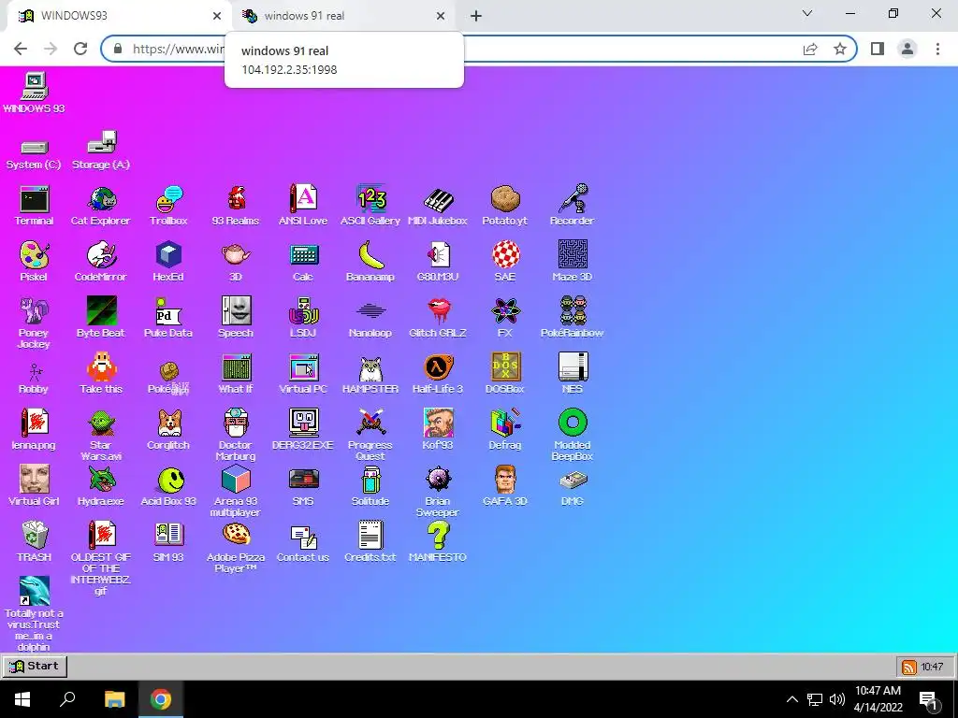The image size is (958, 718).
Task: Click the share page icon
Action: (x=810, y=49)
